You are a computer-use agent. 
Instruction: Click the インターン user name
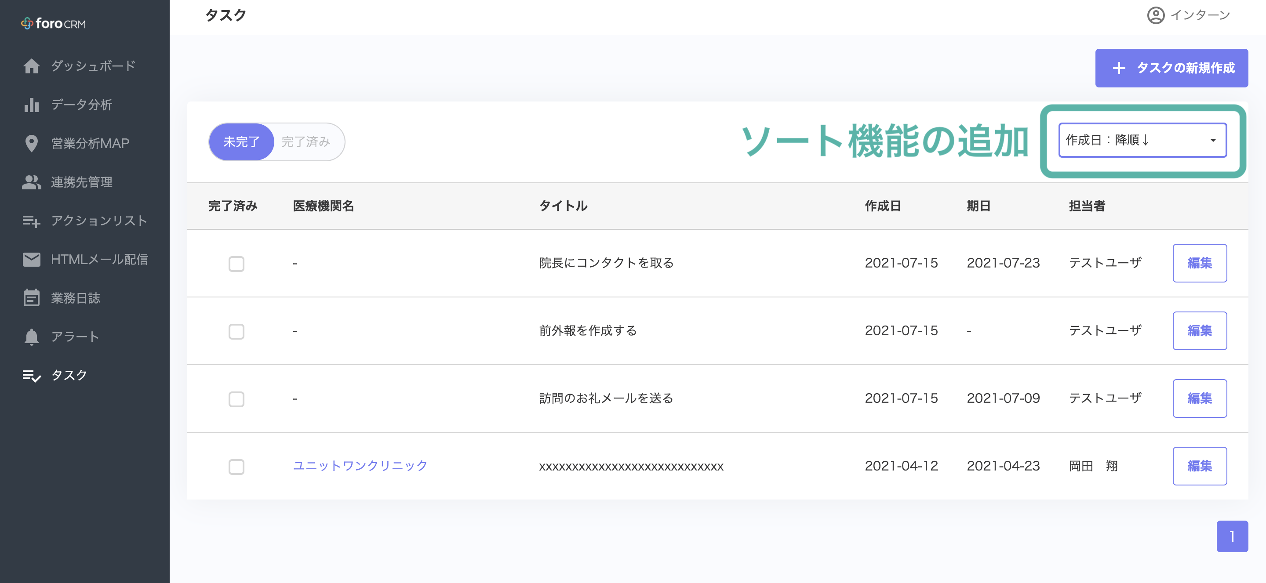1200,15
